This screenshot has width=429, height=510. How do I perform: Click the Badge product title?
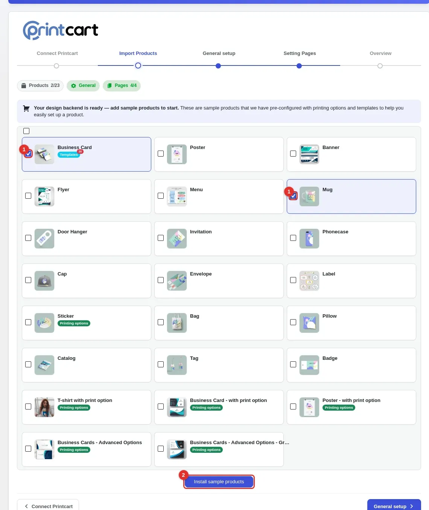(330, 358)
